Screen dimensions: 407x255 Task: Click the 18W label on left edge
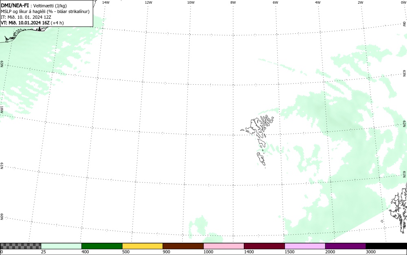tap(2, 109)
